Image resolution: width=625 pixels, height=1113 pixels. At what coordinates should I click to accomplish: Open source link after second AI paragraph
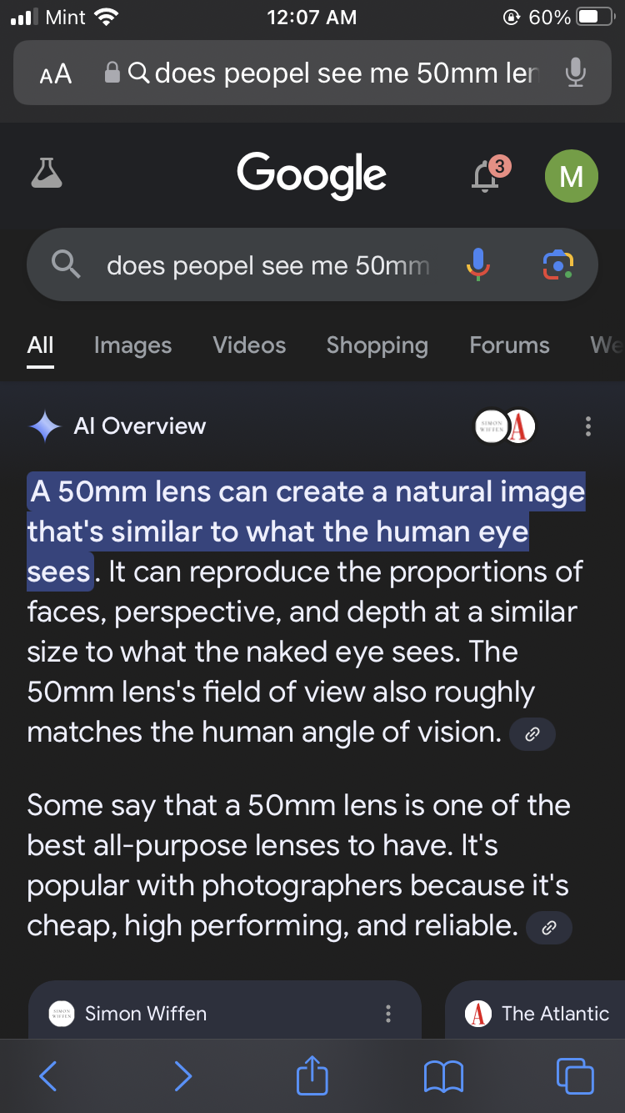(x=549, y=928)
